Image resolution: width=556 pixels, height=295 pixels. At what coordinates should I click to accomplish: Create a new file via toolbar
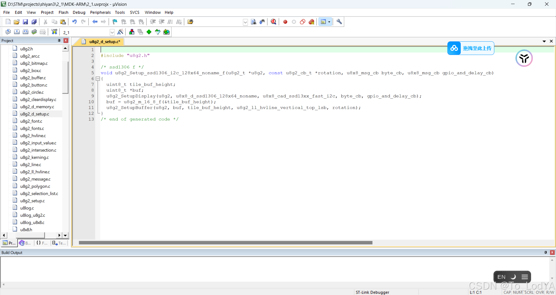pos(8,22)
